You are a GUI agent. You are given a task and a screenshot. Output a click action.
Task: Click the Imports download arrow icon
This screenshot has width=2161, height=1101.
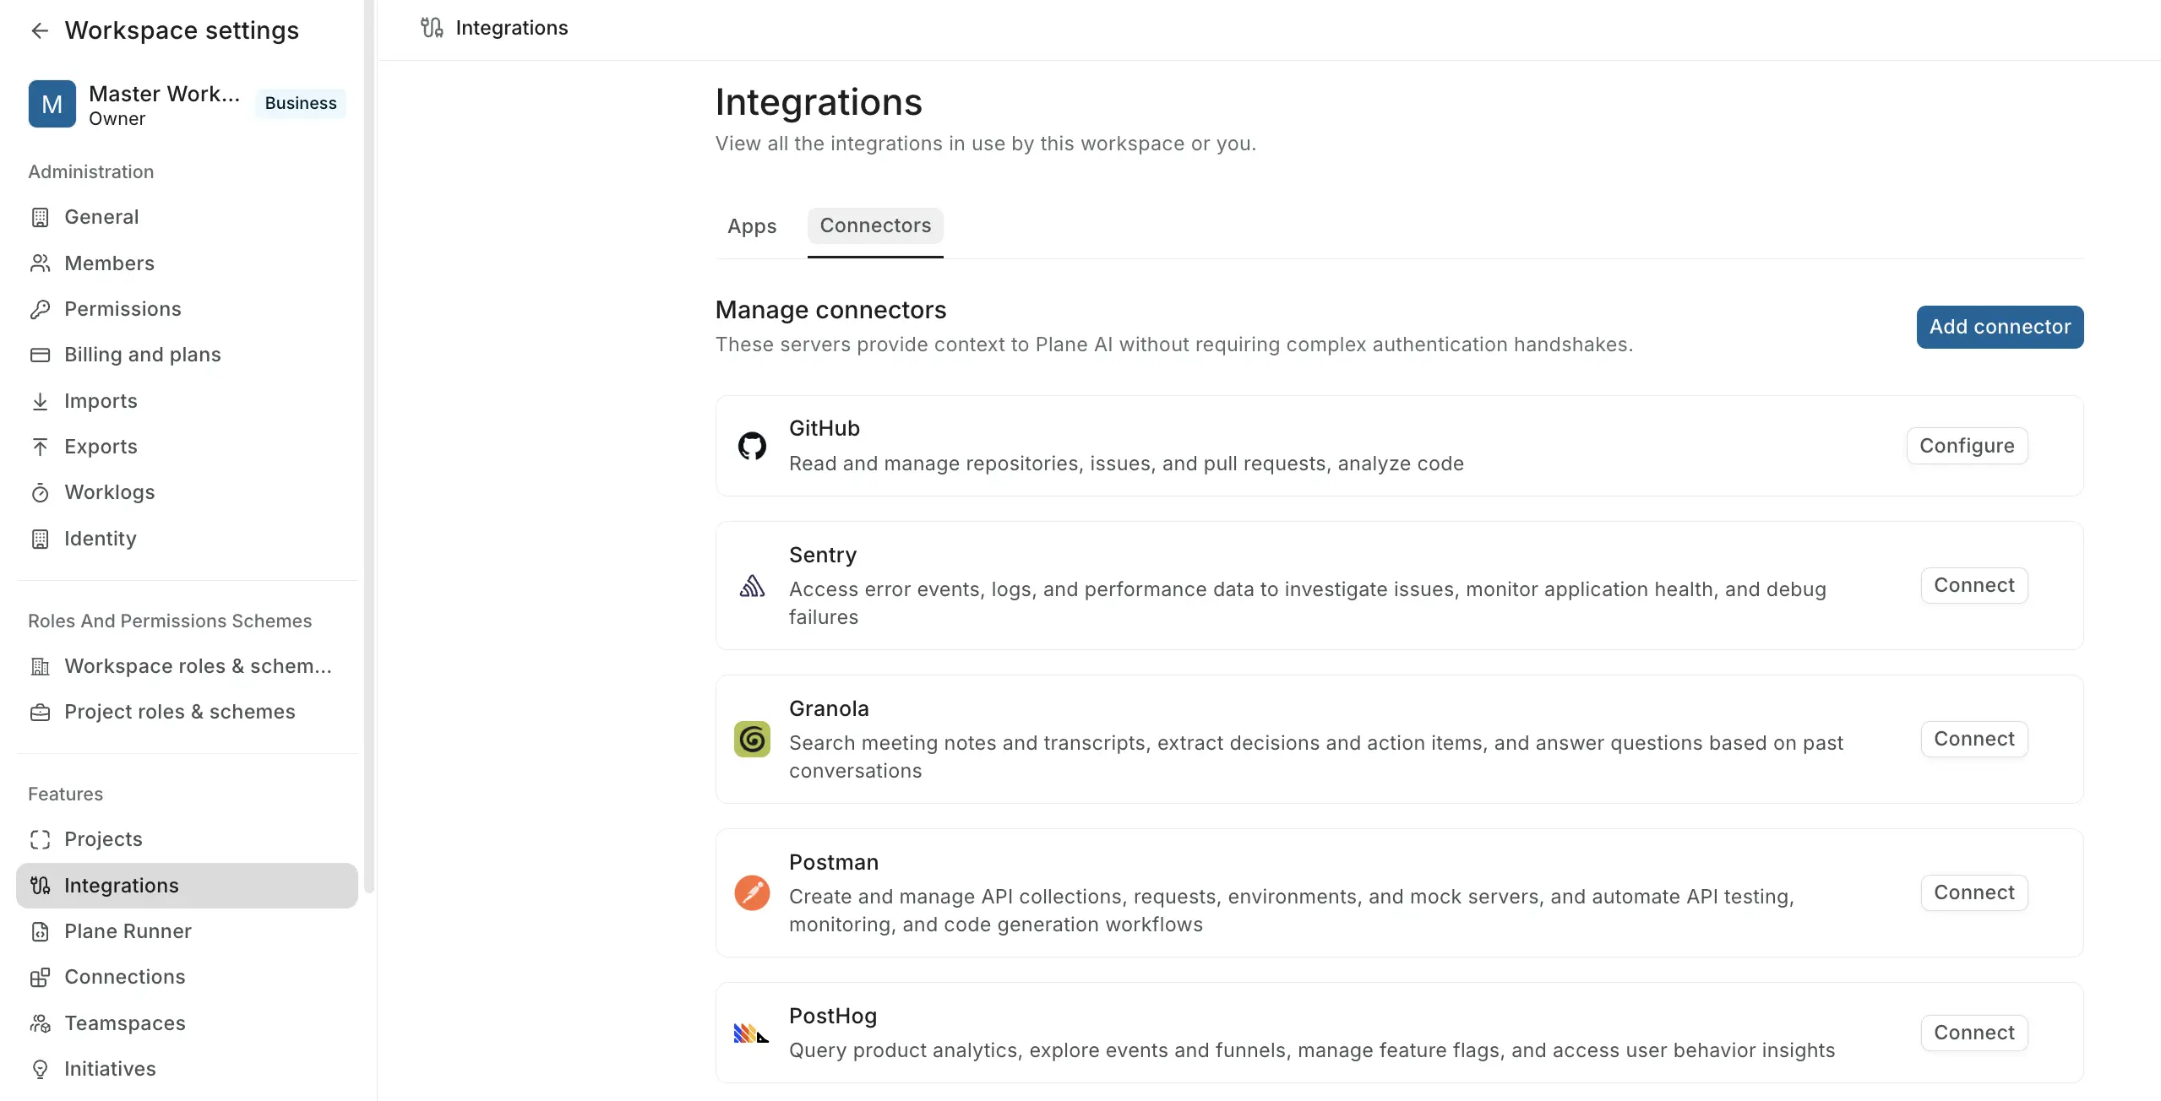click(x=40, y=401)
